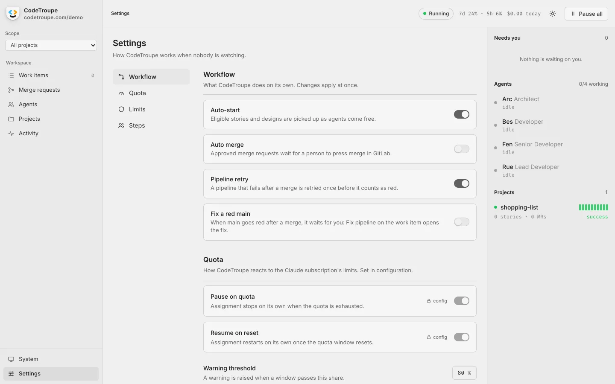Click the Activity pulse icon
This screenshot has width=615, height=384.
(11, 134)
